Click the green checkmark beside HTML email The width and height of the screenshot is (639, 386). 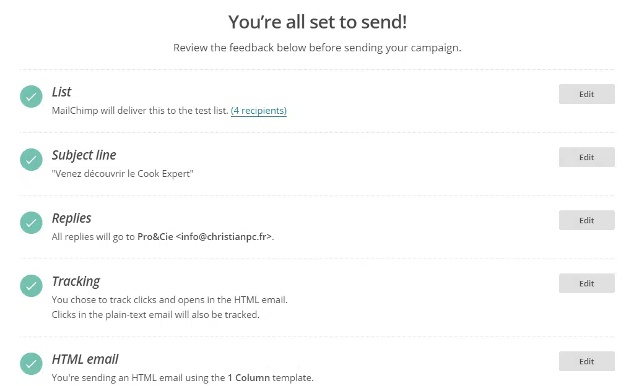[31, 364]
